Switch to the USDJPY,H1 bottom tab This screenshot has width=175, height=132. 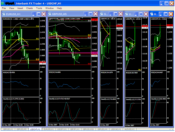(62, 129)
